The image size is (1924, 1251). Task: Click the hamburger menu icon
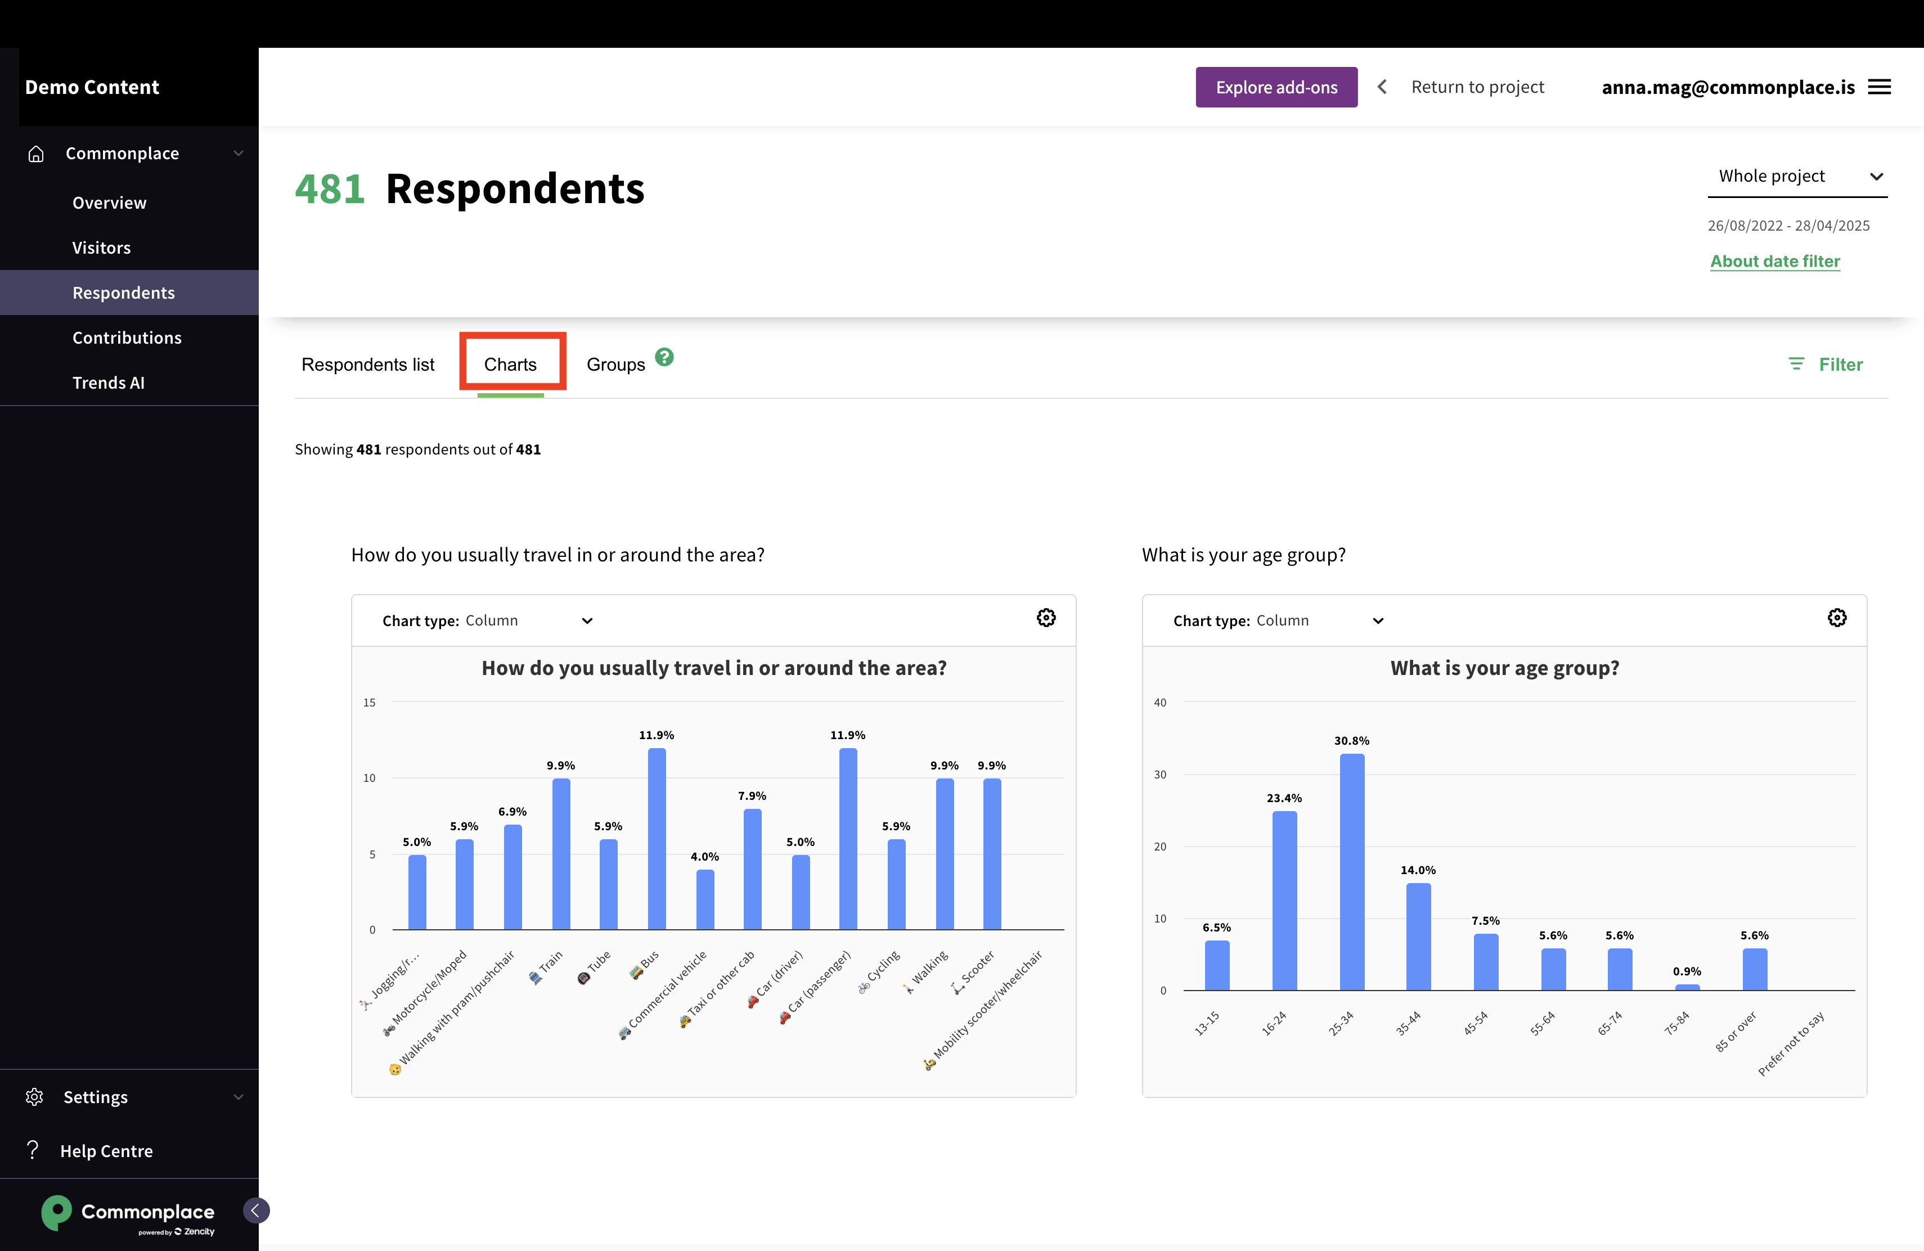coord(1879,87)
